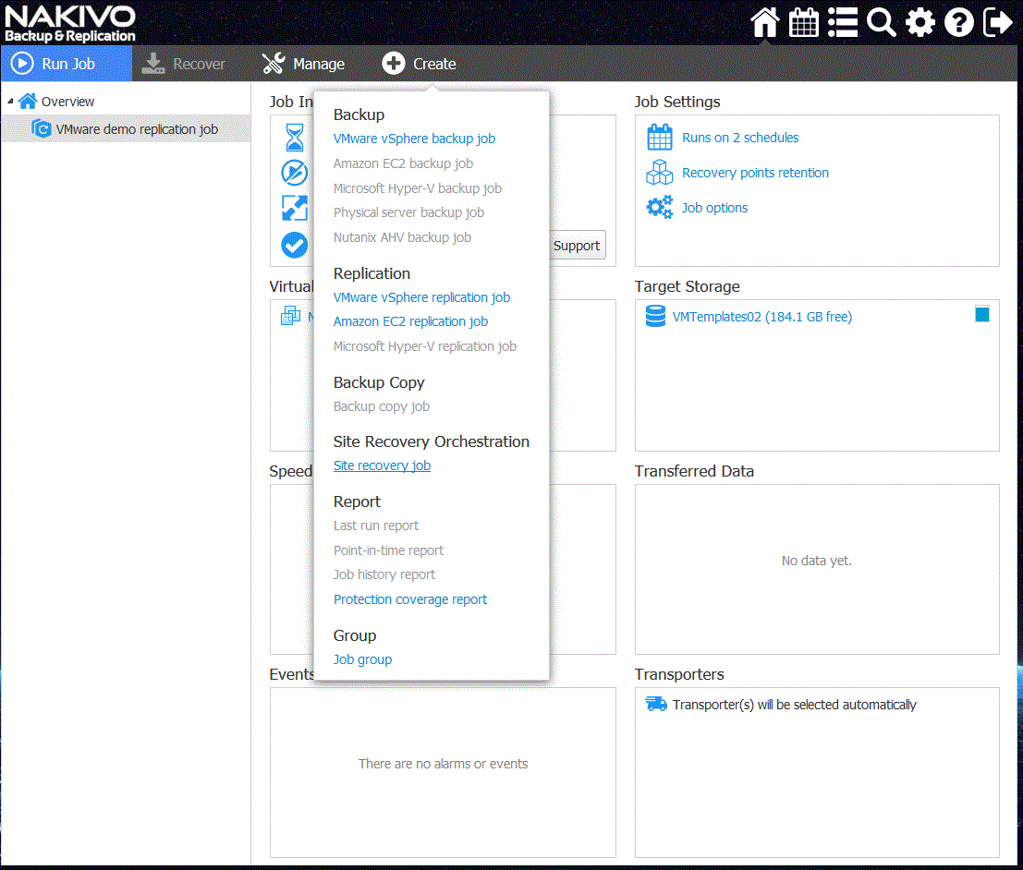Open the Help question mark icon
Viewport: 1023px width, 870px height.
pyautogui.click(x=958, y=22)
